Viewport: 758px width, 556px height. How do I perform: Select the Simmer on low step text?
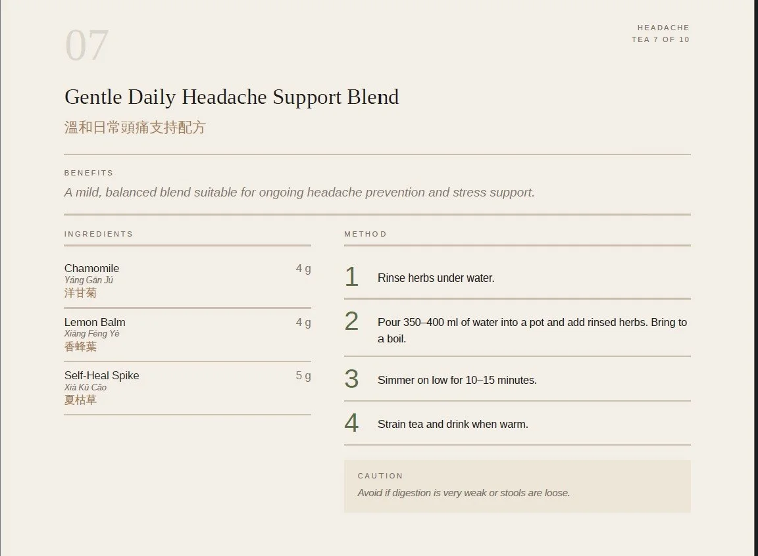point(457,381)
